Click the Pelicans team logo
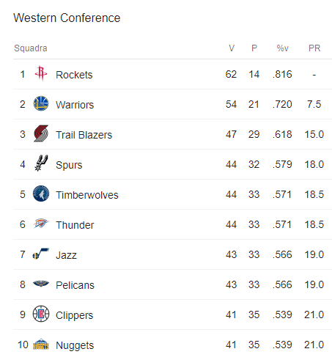 coord(41,284)
